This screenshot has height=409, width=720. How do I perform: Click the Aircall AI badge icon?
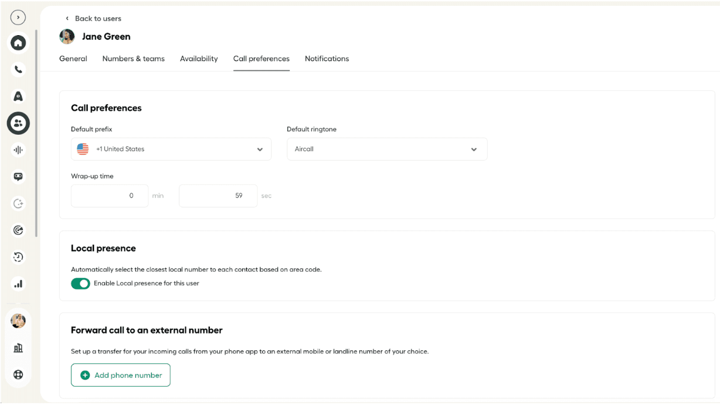coord(18,96)
